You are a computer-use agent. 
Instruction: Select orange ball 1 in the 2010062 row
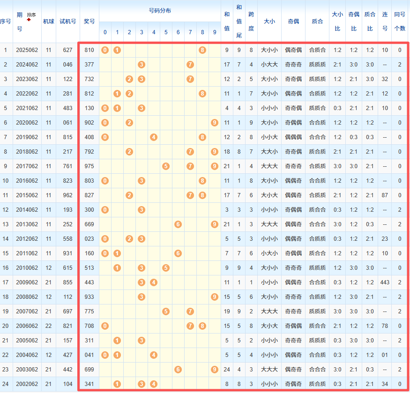pos(117,268)
